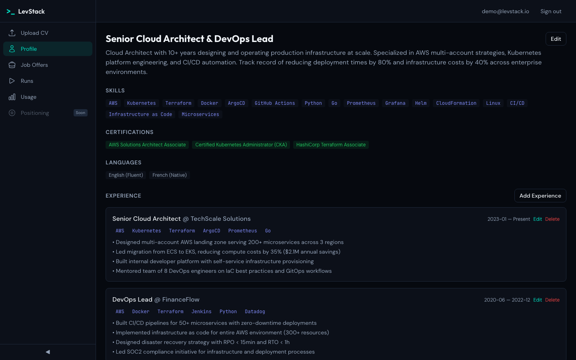Delete the DevOps Lead at FinanceFlow entry
This screenshot has width=576, height=360.
pos(552,300)
